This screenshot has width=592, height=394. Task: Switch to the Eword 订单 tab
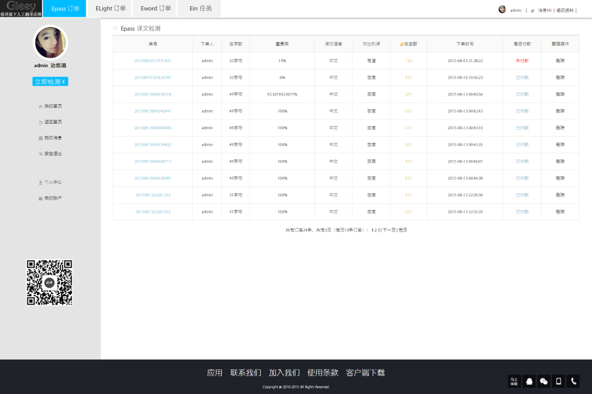pos(156,9)
